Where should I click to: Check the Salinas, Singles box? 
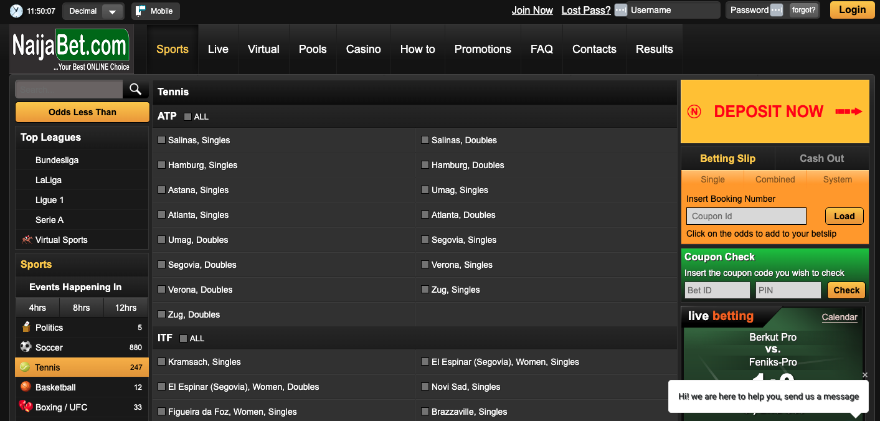pos(162,140)
